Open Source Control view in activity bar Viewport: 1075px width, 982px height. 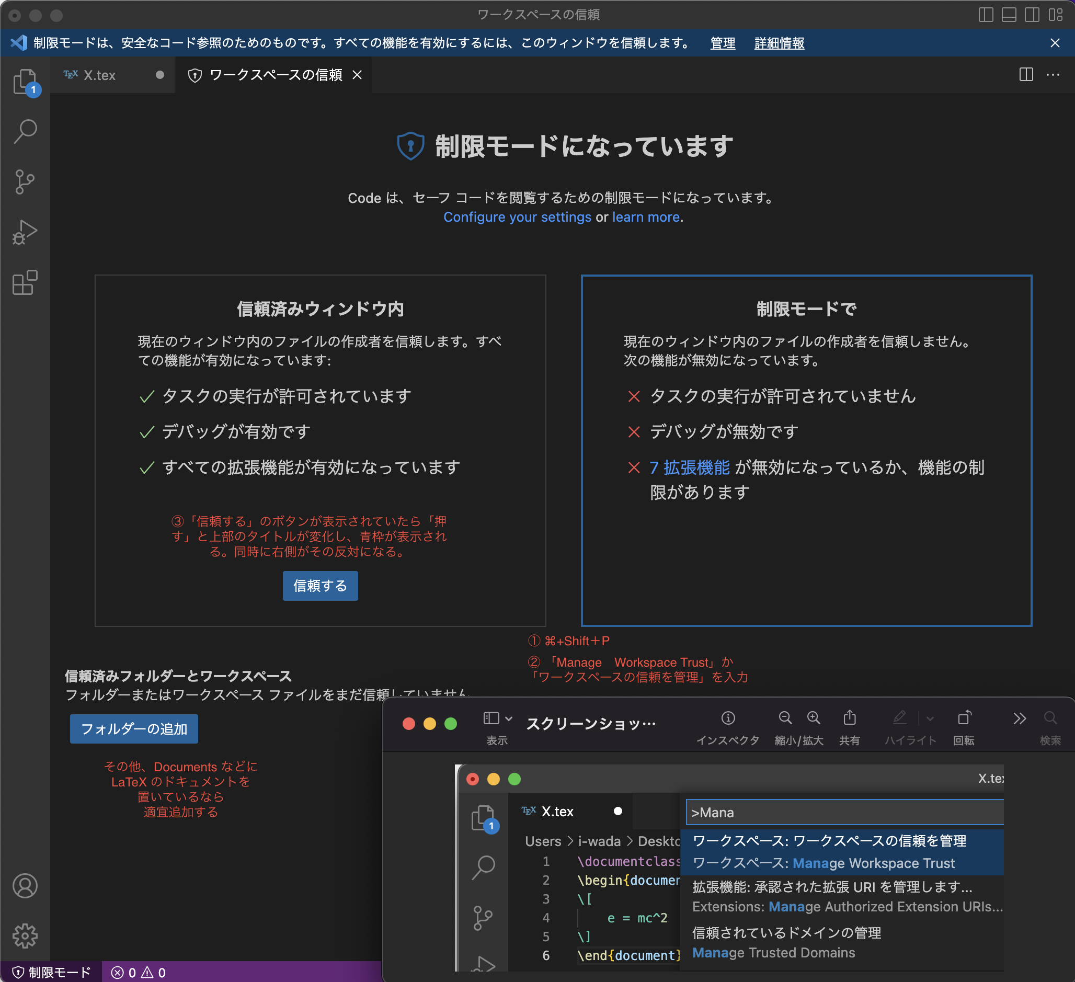point(25,182)
